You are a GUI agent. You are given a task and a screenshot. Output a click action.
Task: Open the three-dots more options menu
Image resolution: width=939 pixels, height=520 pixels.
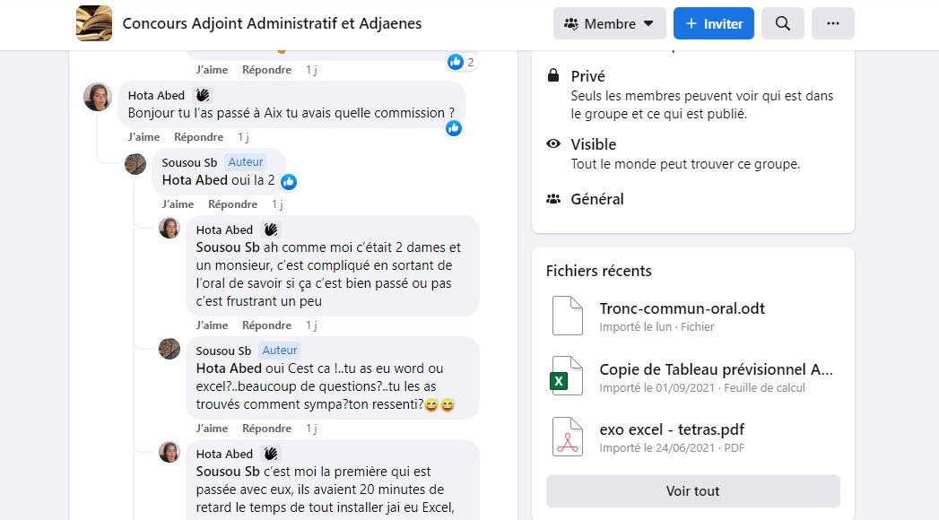click(832, 23)
